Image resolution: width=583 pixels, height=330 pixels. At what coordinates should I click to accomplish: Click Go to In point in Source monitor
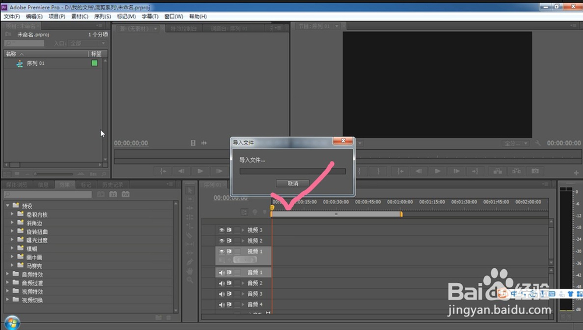[x=163, y=171]
